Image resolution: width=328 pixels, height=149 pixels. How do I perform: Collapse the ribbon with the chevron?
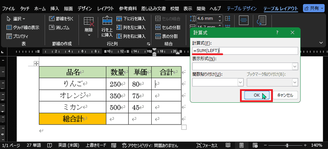[321, 43]
